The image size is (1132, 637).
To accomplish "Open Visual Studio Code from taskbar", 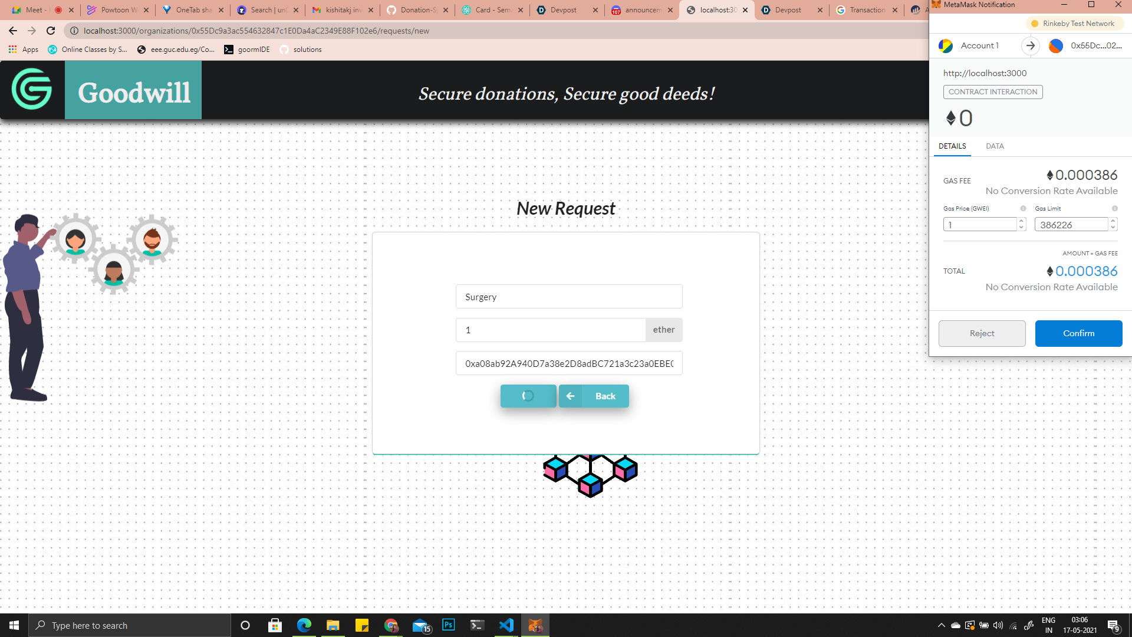I will [506, 625].
